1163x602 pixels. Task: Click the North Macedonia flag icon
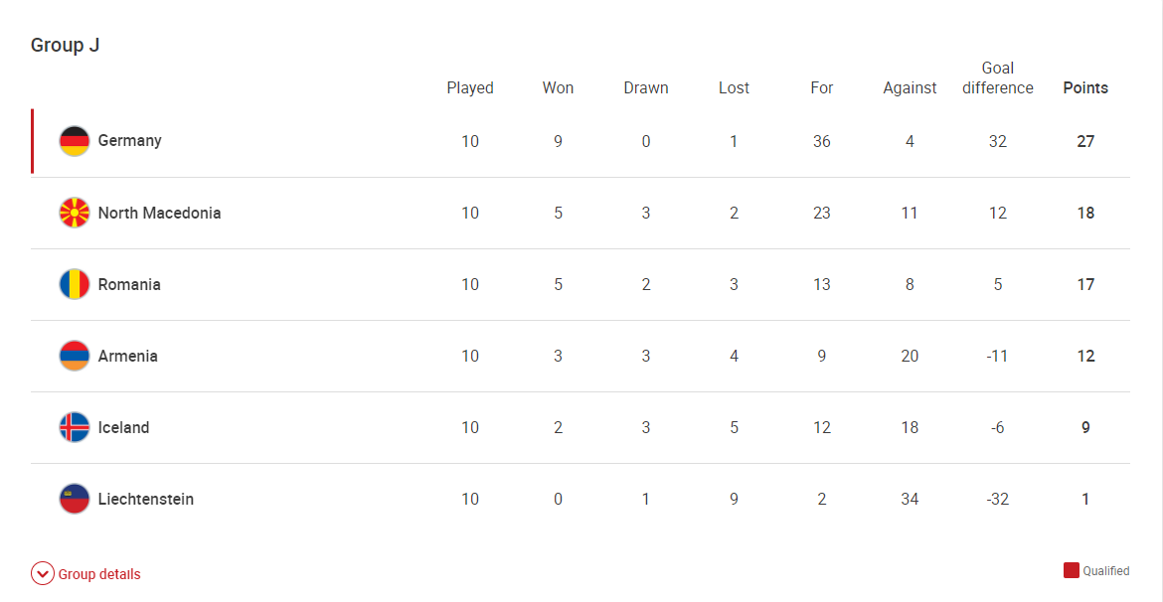(x=75, y=213)
